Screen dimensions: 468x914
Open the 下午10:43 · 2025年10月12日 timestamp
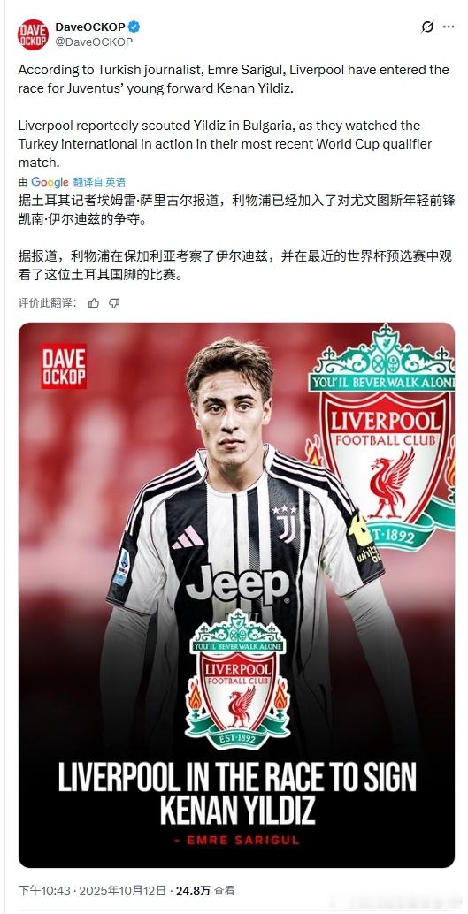[93, 890]
